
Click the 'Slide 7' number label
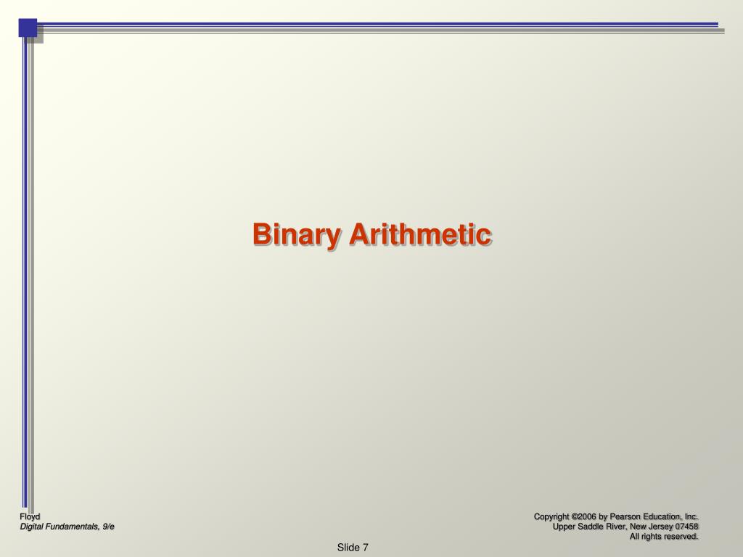click(353, 547)
